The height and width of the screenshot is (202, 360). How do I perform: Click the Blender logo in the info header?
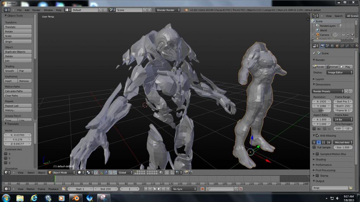[x=186, y=10]
